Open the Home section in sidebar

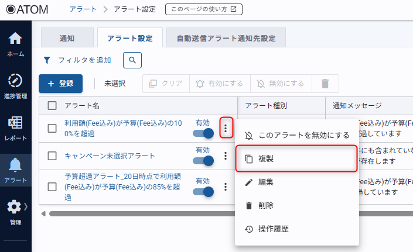tap(15, 44)
